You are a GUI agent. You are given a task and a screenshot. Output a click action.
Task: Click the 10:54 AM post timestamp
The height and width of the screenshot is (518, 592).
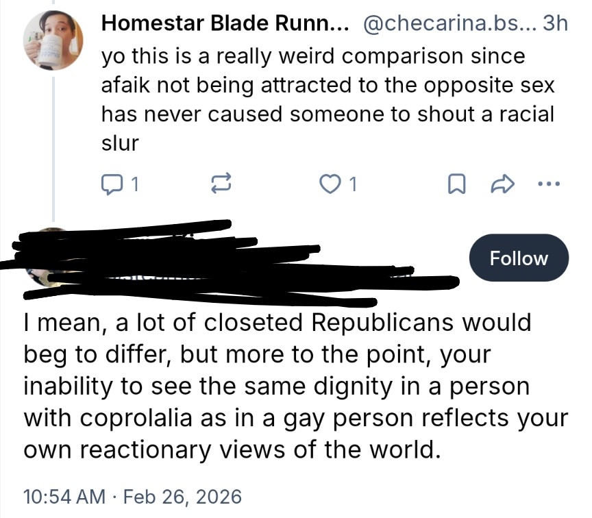(65, 495)
